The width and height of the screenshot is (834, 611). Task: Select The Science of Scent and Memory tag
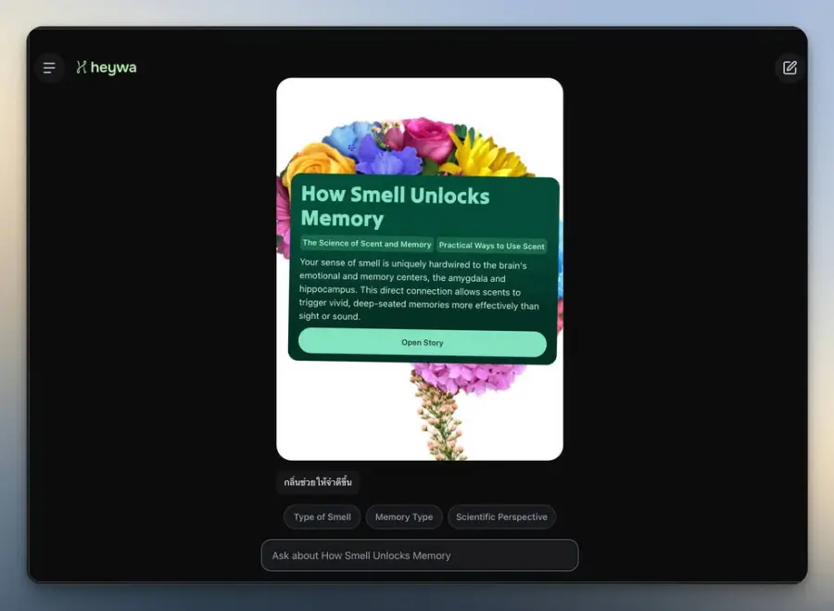click(366, 244)
